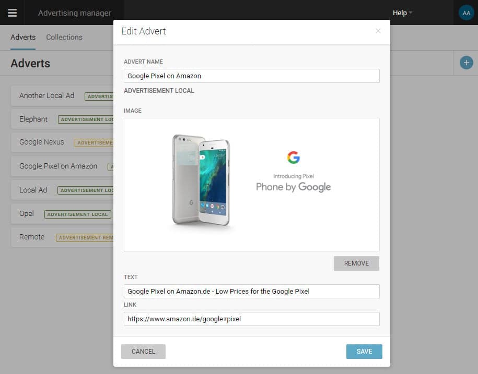478x374 pixels.
Task: Click Google Nexus's advertisement badge
Action: (94, 143)
